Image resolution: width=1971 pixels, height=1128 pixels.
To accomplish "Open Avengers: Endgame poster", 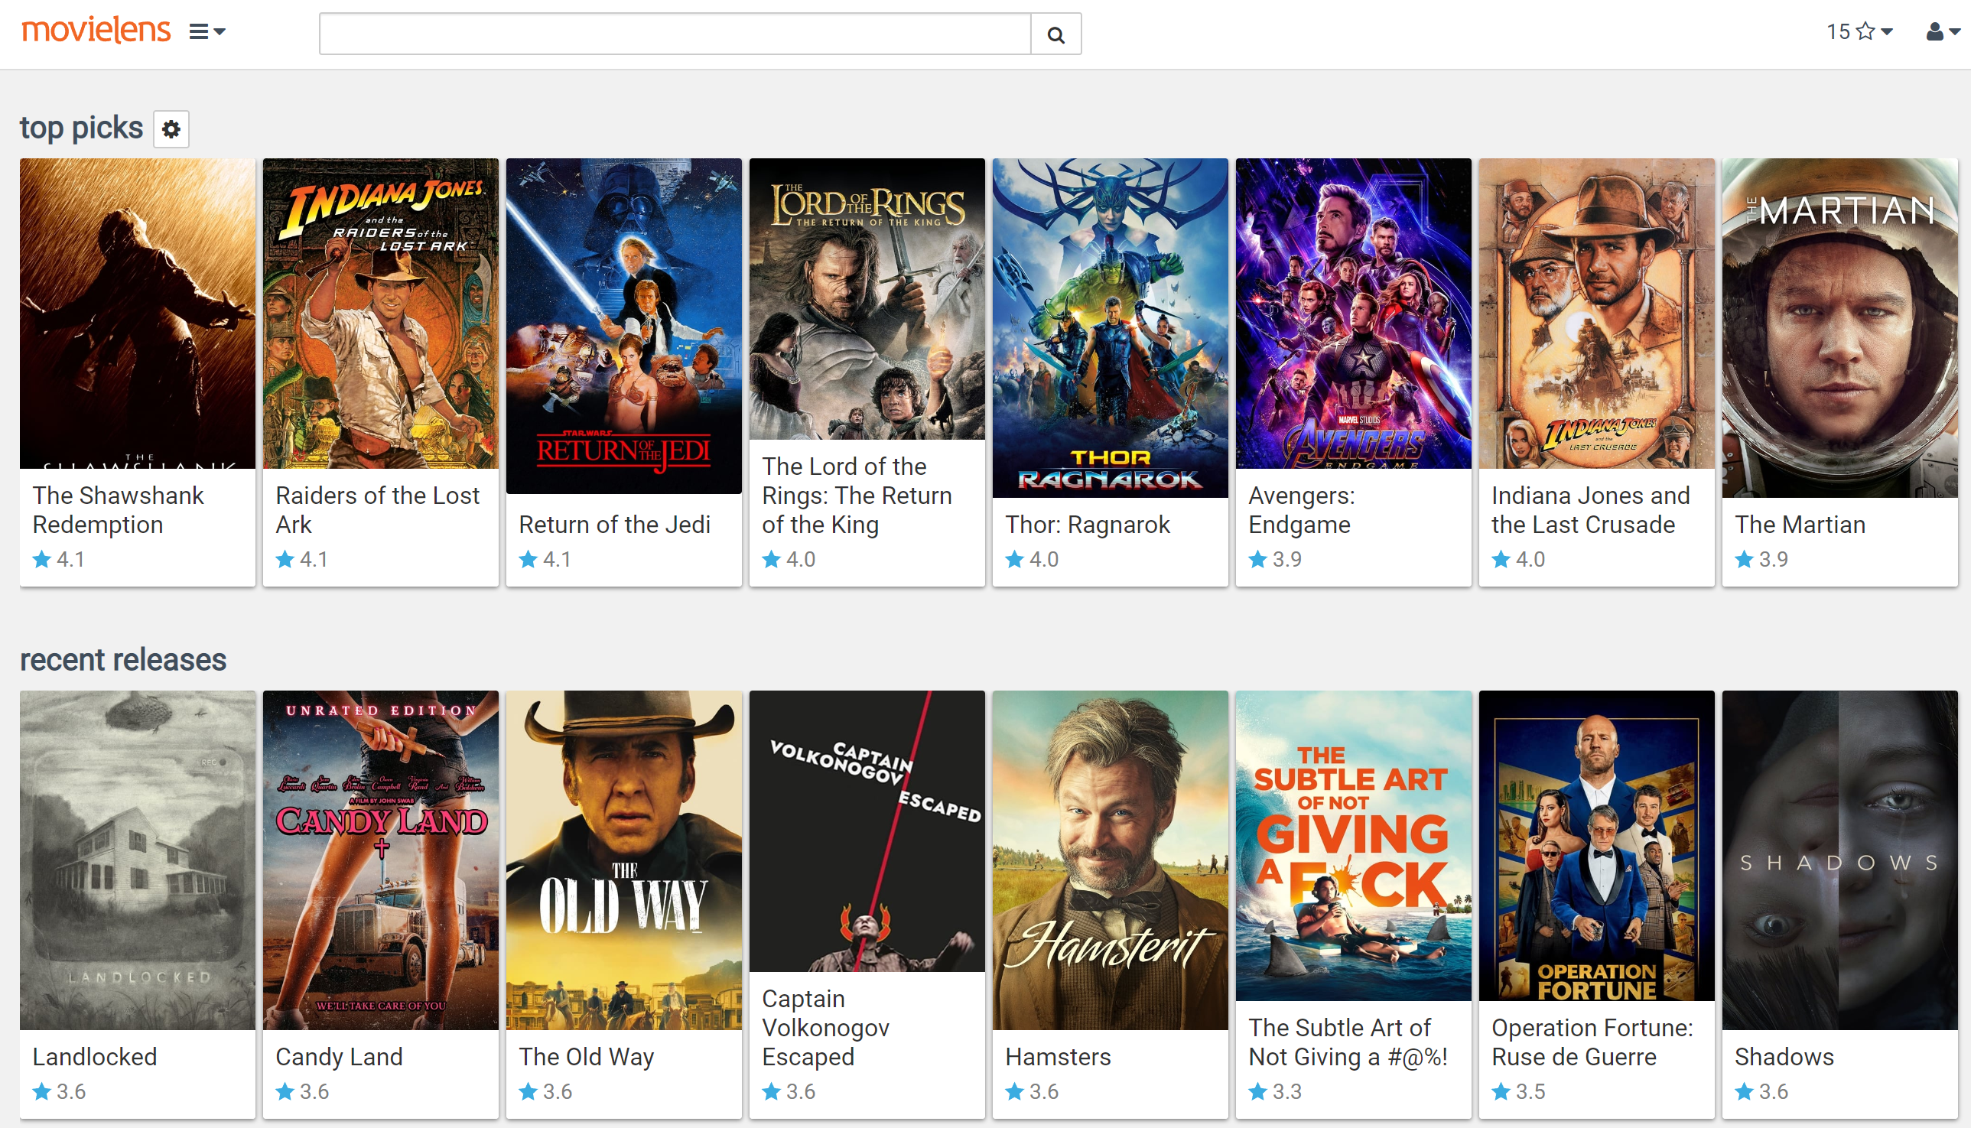I will [1355, 314].
